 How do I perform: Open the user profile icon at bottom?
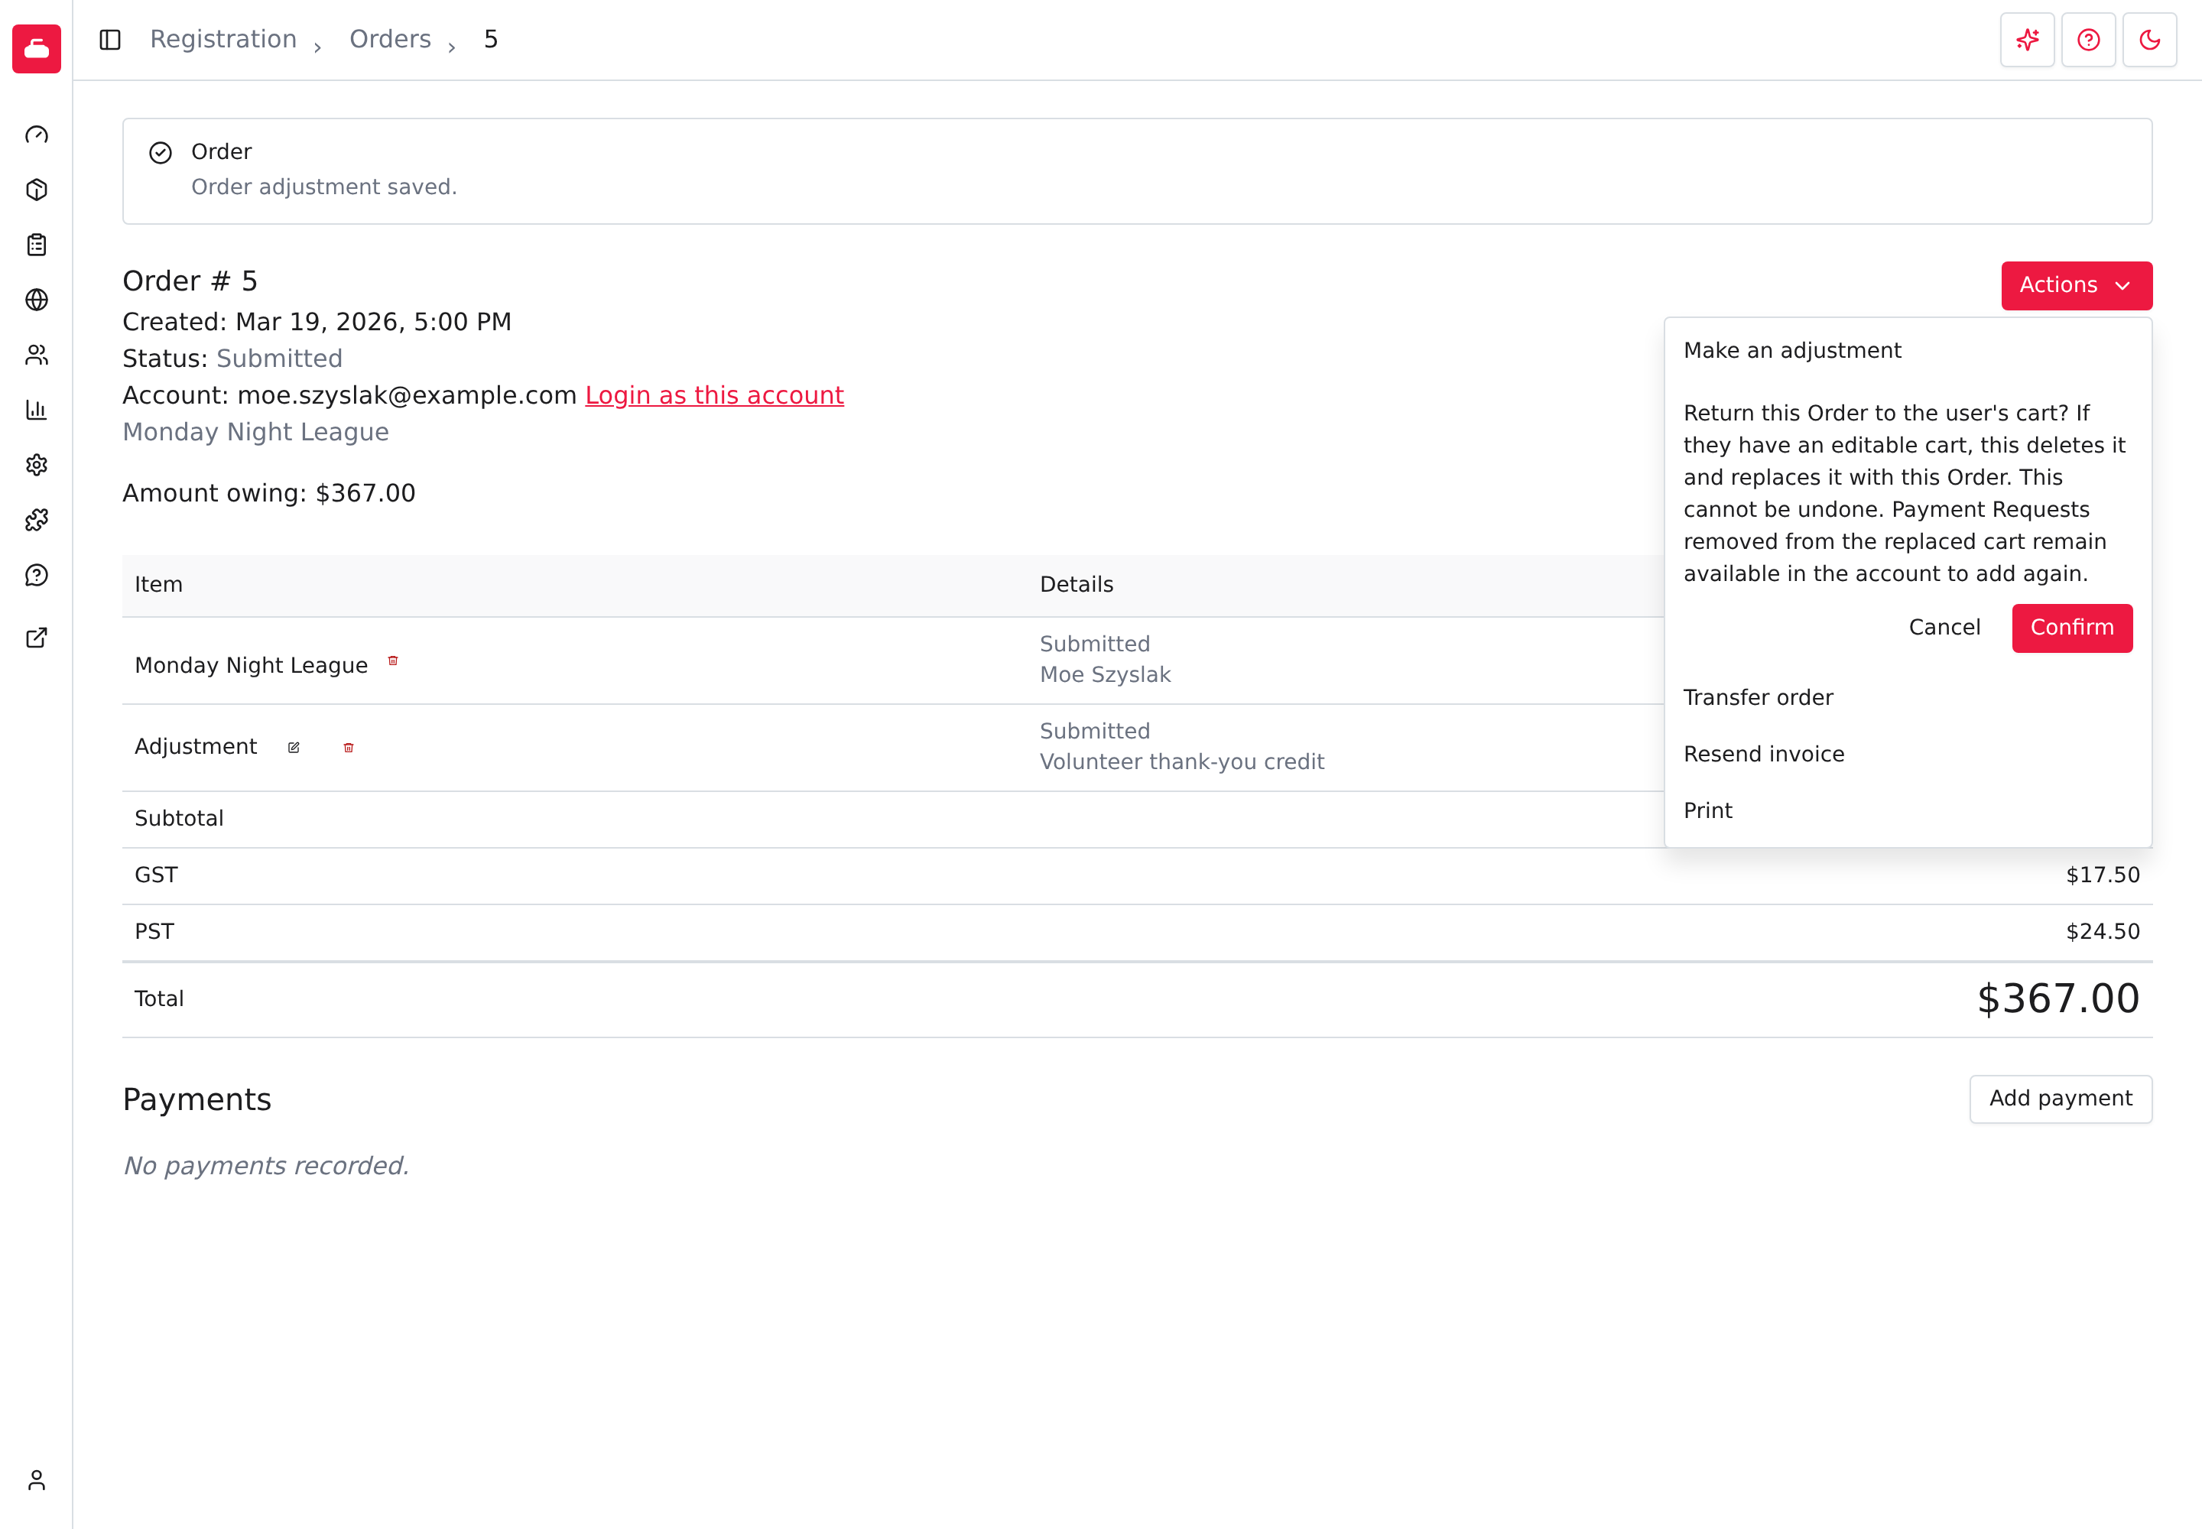pyautogui.click(x=37, y=1480)
